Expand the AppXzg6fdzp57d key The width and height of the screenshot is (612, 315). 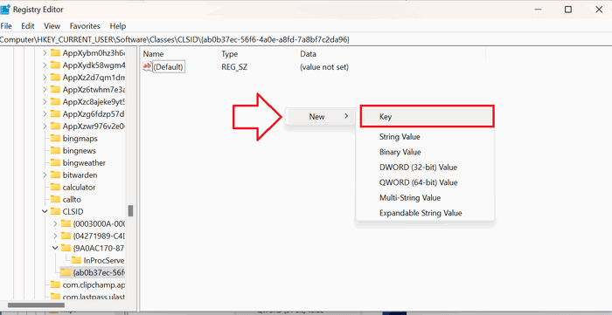[x=44, y=114]
